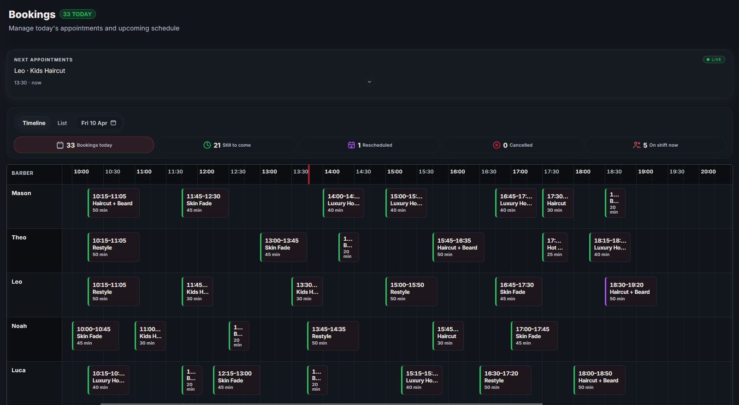The height and width of the screenshot is (405, 739).
Task: Click the calendar icon in Bookings today
Action: click(60, 145)
